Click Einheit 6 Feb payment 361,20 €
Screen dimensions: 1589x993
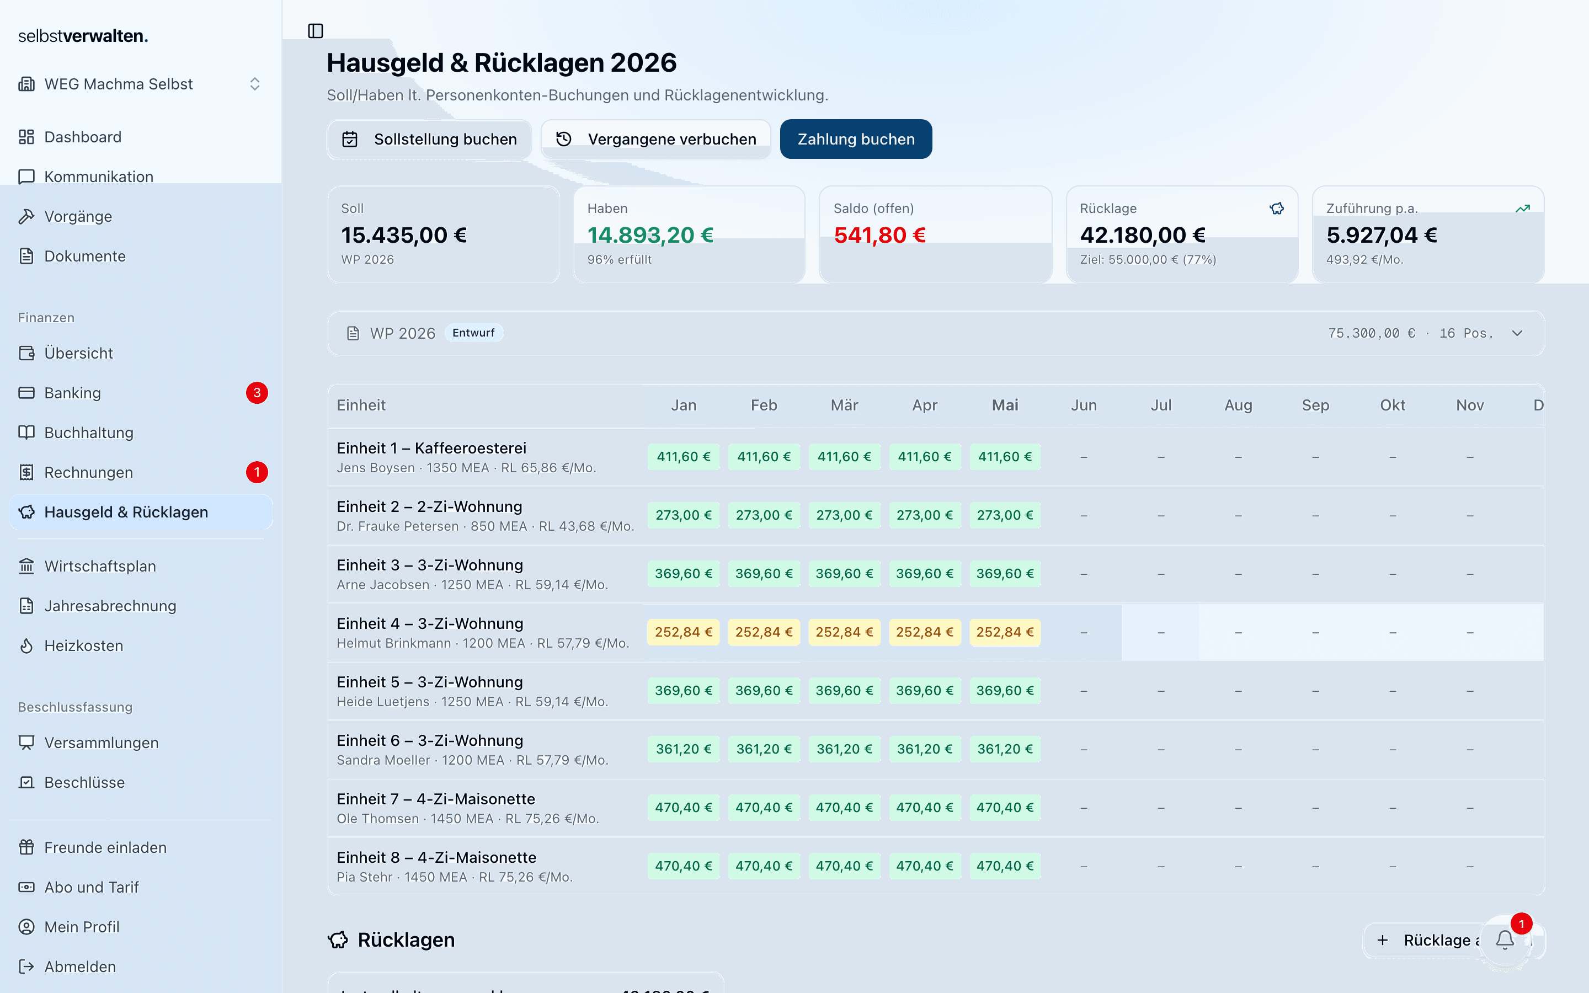[764, 749]
